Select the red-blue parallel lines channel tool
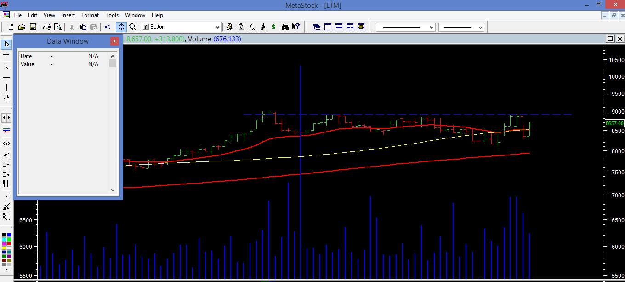This screenshot has width=625, height=282. [6, 131]
